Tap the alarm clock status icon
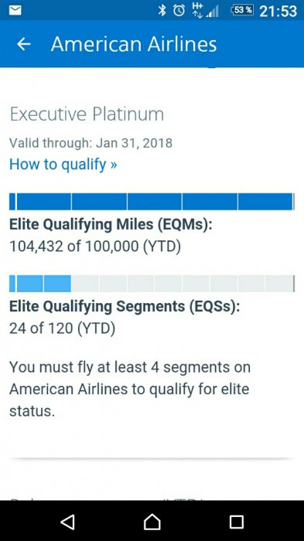The height and width of the screenshot is (541, 304). click(179, 11)
